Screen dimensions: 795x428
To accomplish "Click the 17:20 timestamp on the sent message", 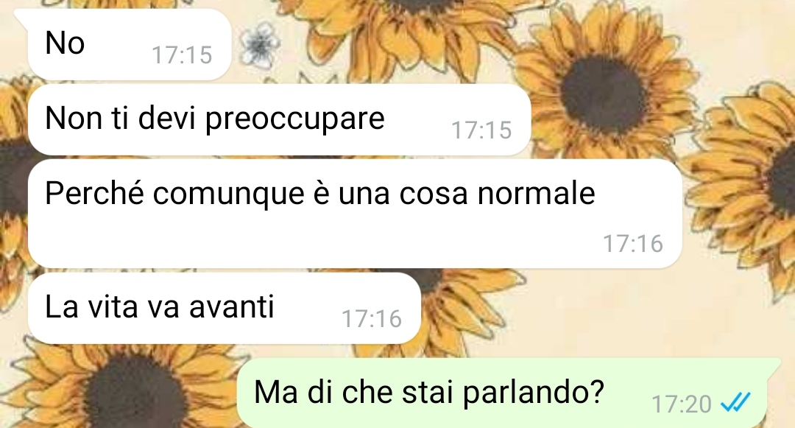I will click(x=682, y=404).
